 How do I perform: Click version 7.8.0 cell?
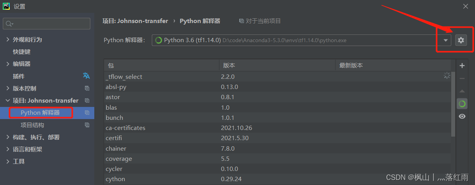(x=228, y=149)
